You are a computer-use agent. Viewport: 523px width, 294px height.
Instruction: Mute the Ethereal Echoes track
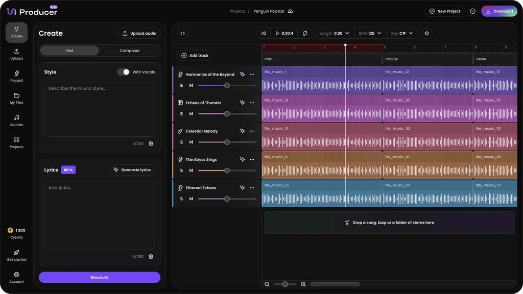191,199
